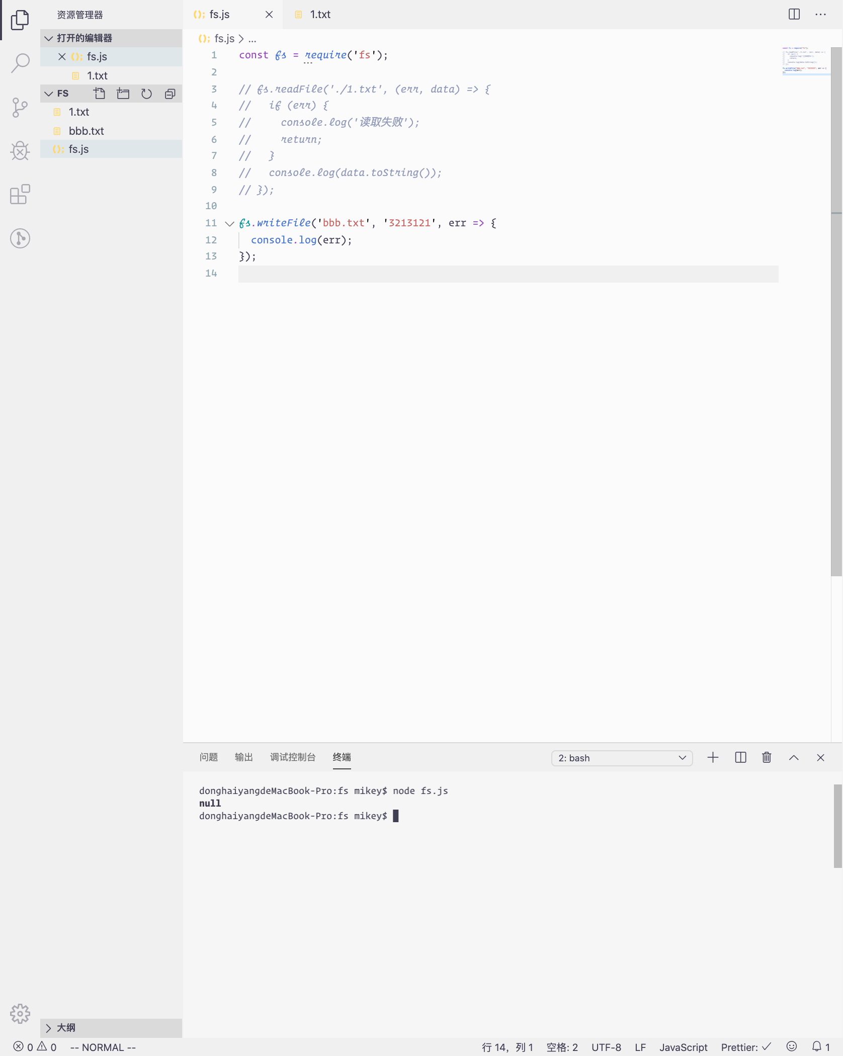Screen dimensions: 843x1056
Task: Show errors count in status bar
Action: tap(23, 1046)
